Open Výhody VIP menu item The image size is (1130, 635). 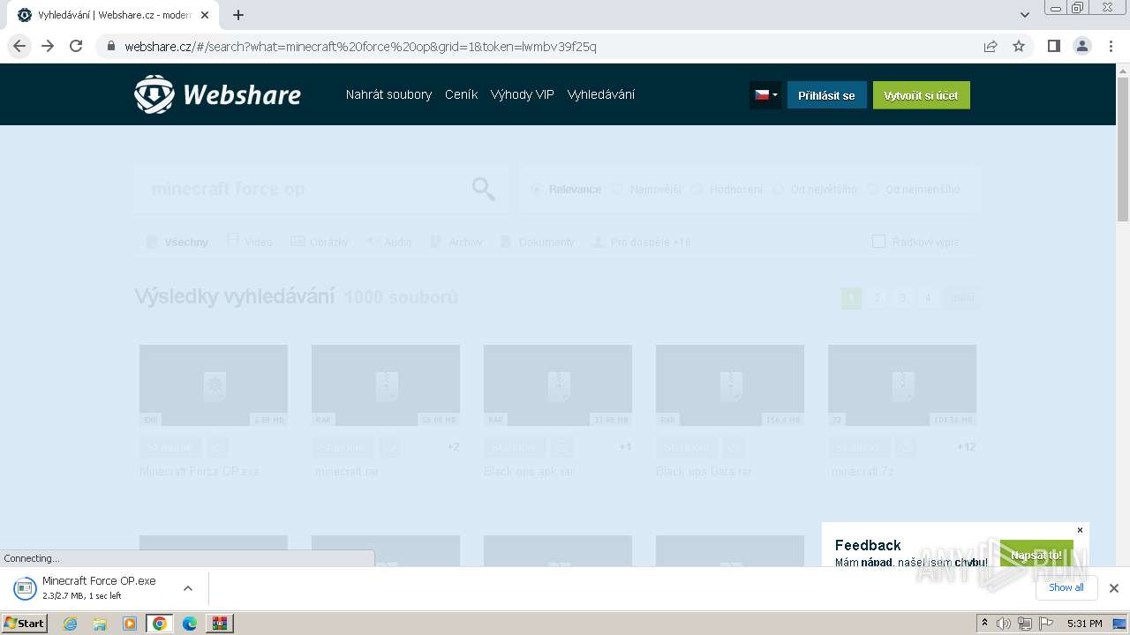522,94
